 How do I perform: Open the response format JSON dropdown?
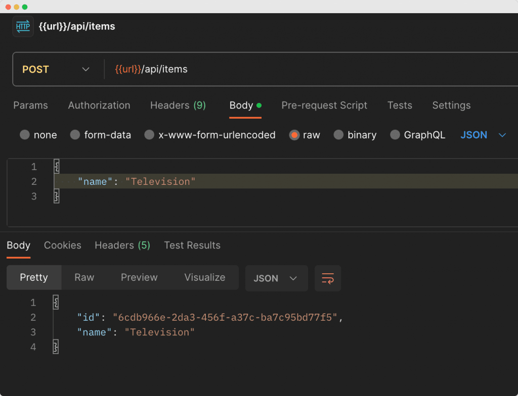tap(276, 278)
